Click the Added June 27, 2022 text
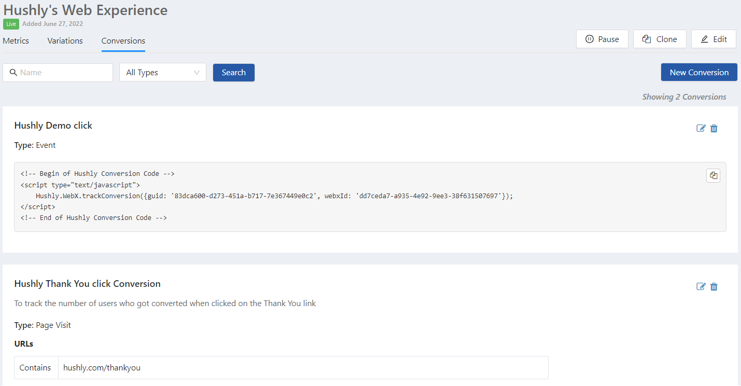Image resolution: width=741 pixels, height=386 pixels. click(x=52, y=24)
